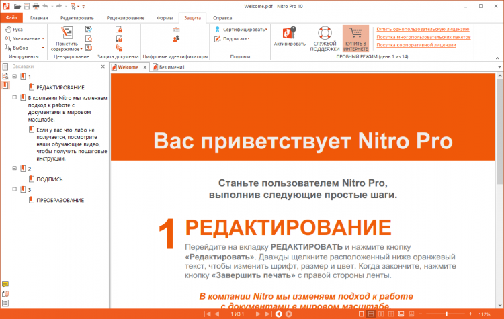Open the quick access toolbar customize arrow
This screenshot has width=504, height=319.
coord(83,7)
